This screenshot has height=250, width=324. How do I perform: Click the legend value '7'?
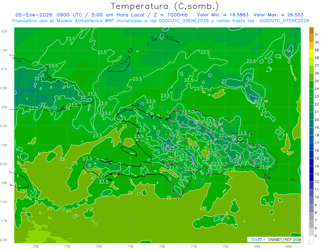tap(316, 220)
